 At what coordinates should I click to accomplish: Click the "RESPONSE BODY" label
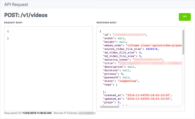tap(106, 23)
